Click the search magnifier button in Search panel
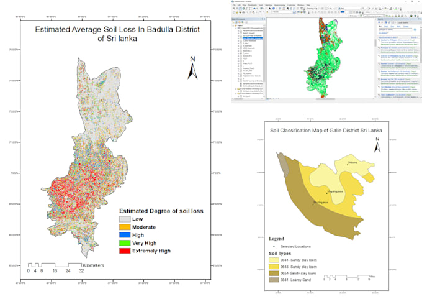This screenshot has height=299, width=422. click(x=415, y=30)
